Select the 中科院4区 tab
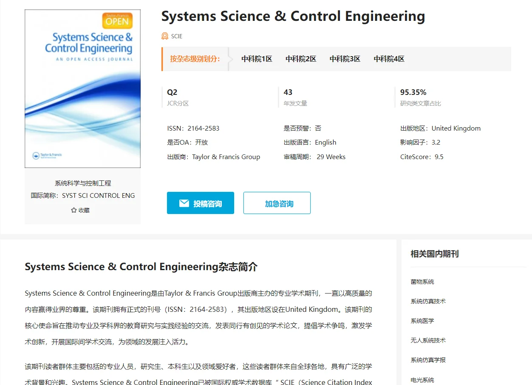Screen dimensions: 532x385 pos(389,59)
